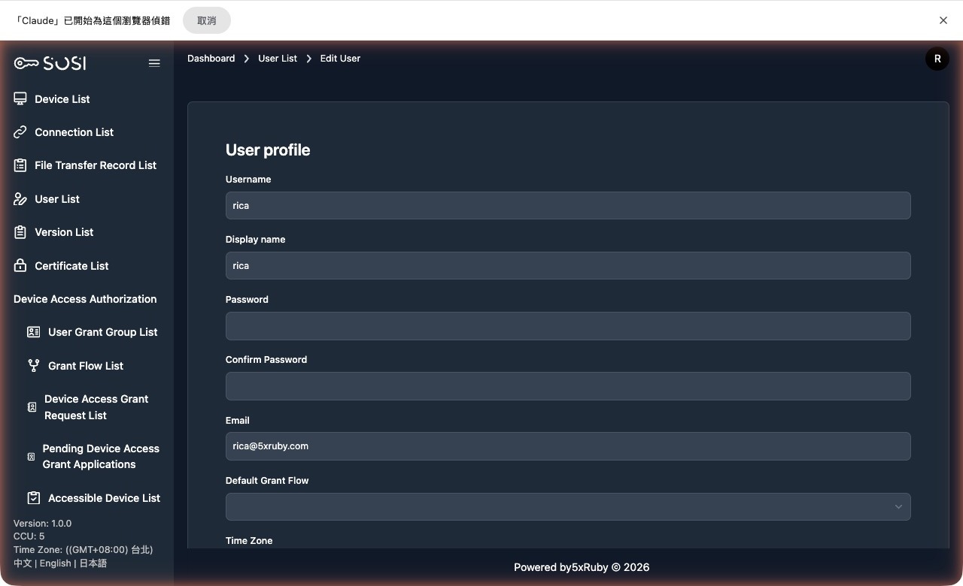Switch language to English

(x=55, y=563)
